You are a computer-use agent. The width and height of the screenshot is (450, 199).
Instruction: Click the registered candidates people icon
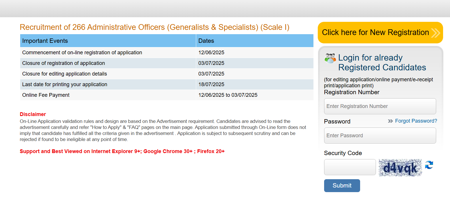tap(330, 58)
